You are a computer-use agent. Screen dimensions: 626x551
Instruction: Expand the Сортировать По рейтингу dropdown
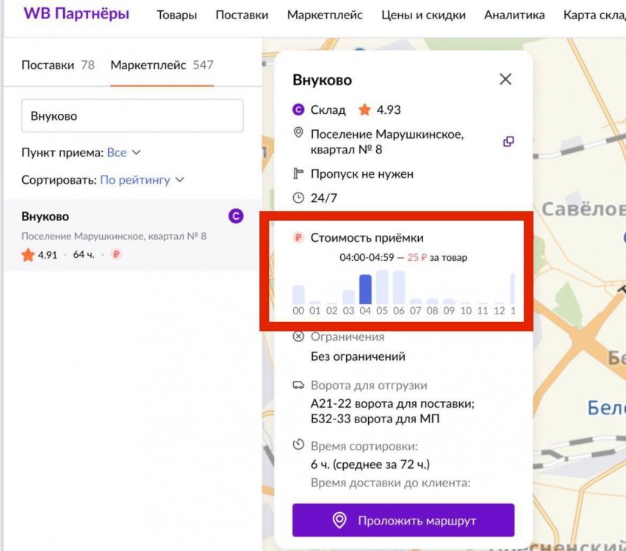[x=142, y=180]
